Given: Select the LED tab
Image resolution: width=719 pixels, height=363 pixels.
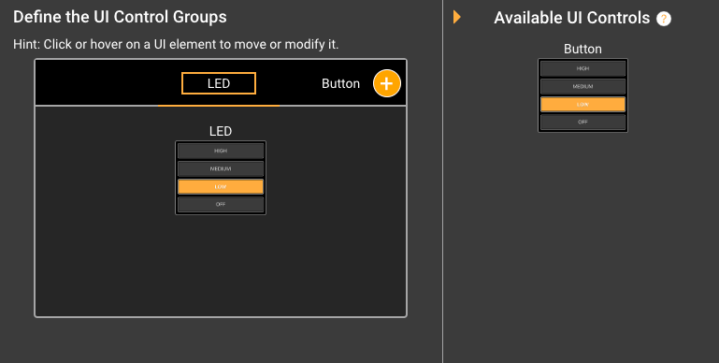Looking at the screenshot, I should (219, 83).
